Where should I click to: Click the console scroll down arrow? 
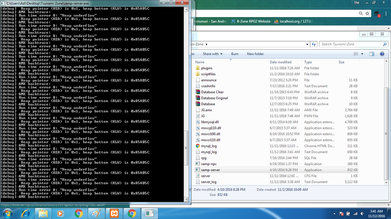tap(186, 199)
